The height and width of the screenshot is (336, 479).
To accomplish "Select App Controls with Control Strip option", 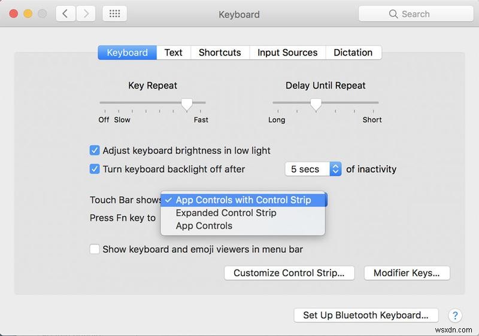I will click(243, 200).
